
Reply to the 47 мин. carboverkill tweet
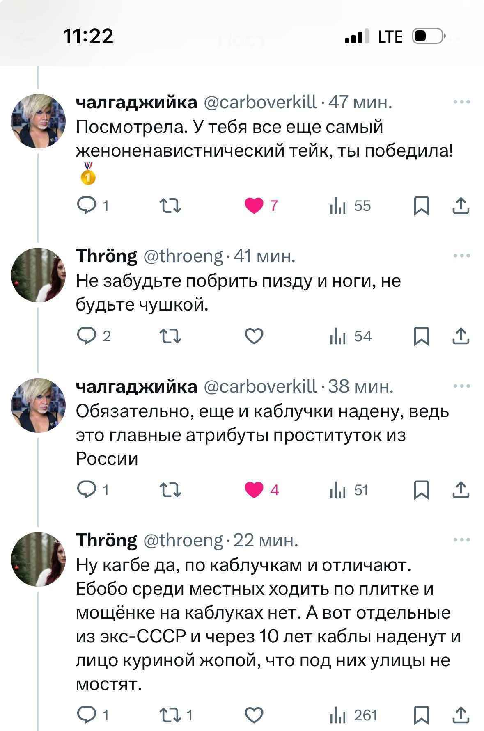[86, 206]
